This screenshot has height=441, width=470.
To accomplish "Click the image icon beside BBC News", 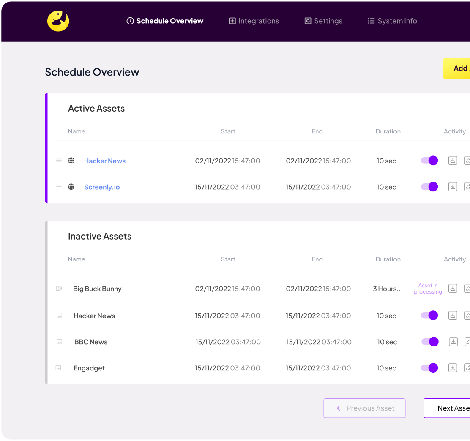I will [x=59, y=342].
